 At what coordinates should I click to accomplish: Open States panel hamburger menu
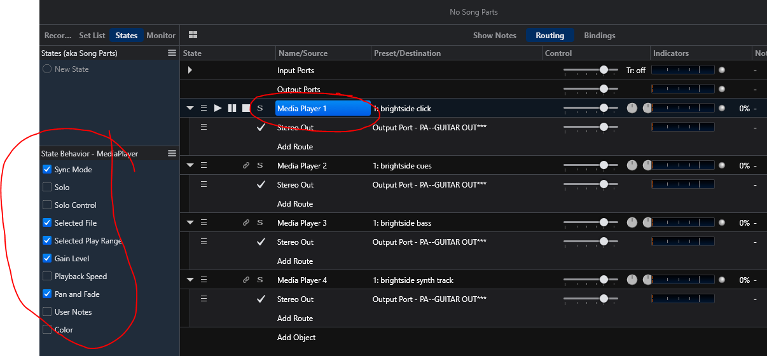(172, 53)
